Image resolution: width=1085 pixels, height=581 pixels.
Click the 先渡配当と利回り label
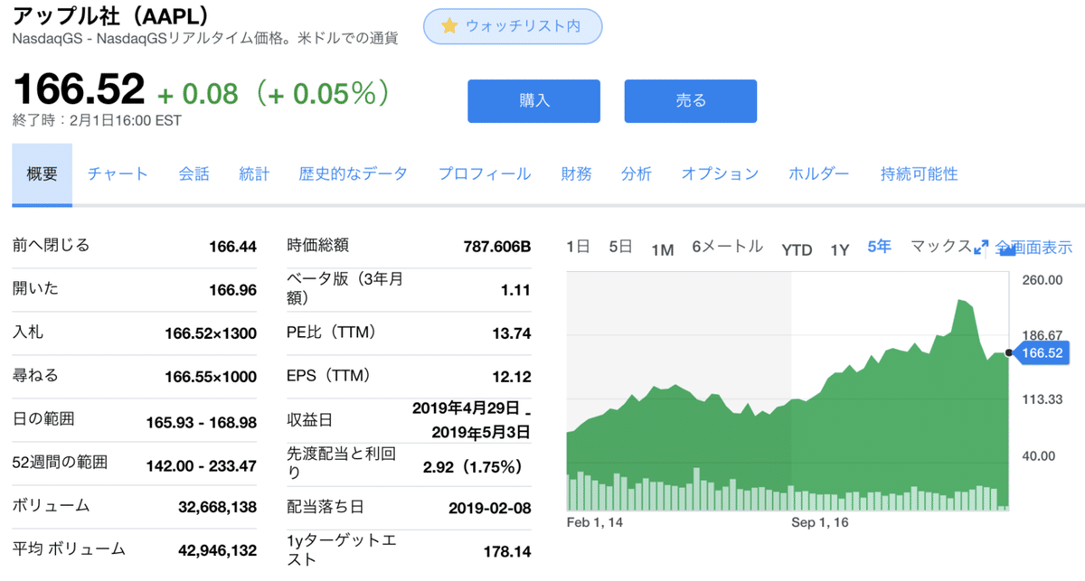(x=341, y=464)
